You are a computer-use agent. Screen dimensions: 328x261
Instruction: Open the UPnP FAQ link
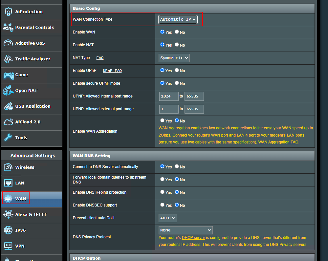112,71
